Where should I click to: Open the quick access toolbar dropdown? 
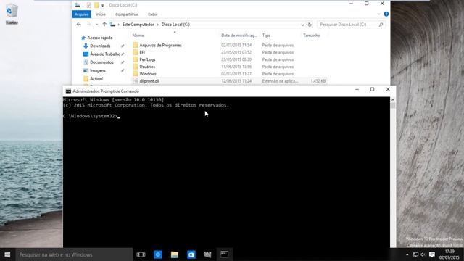point(103,5)
